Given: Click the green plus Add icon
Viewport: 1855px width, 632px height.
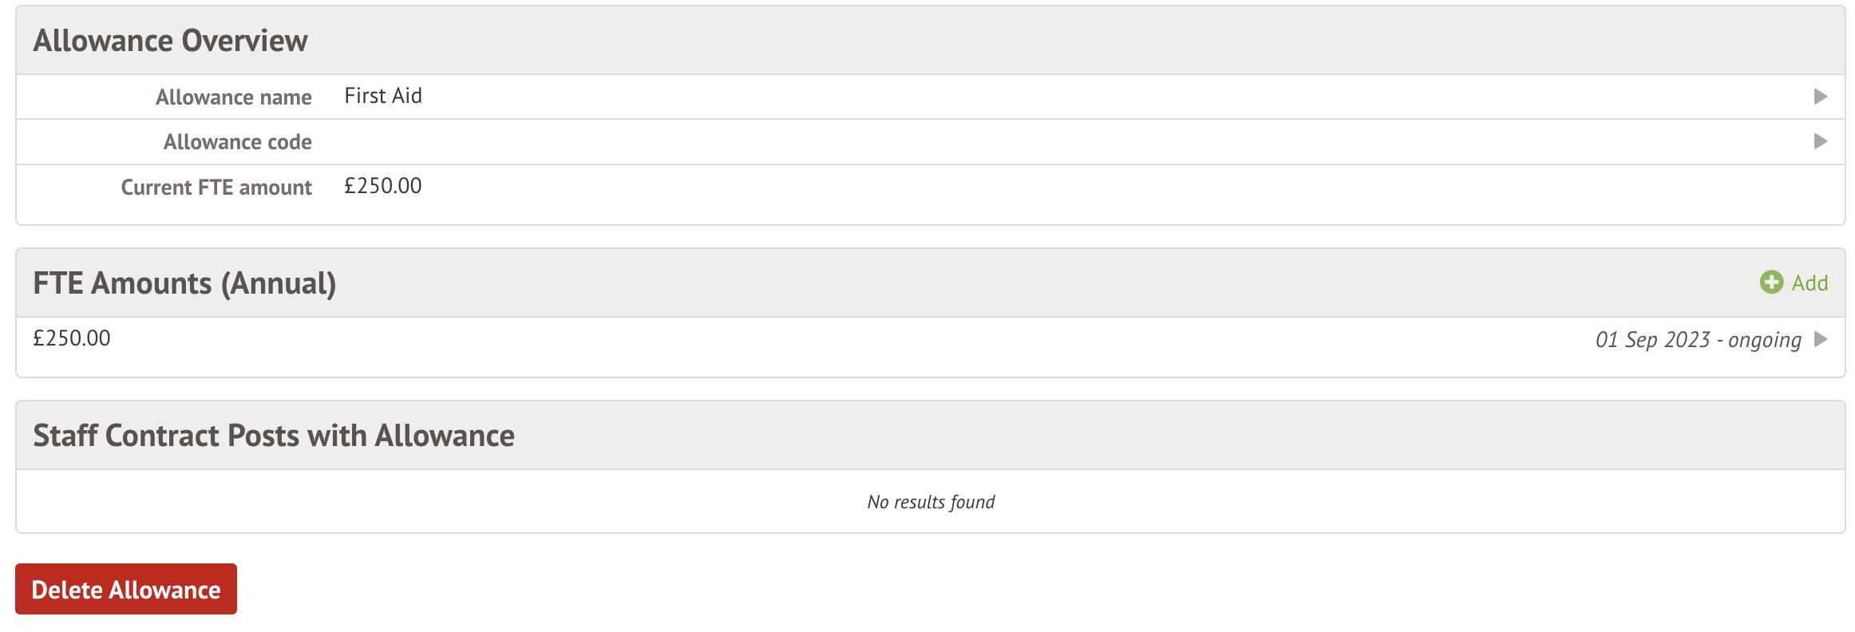Looking at the screenshot, I should click(x=1771, y=282).
